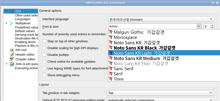Select Predefined values in sidebar
Screen dimensions: 220x101
(x=26, y=27)
